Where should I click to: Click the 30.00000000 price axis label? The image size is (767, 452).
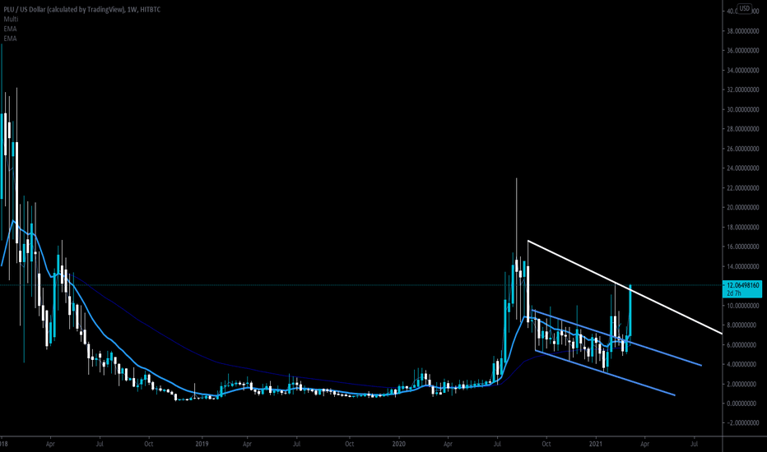(742, 109)
